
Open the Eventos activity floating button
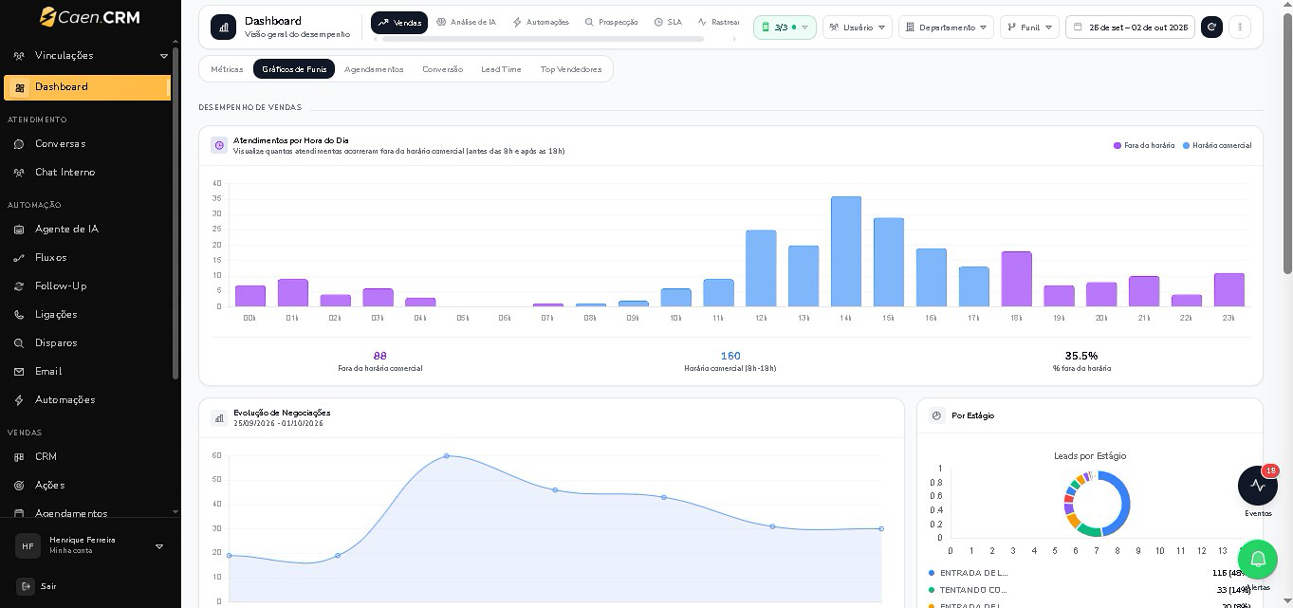(x=1258, y=486)
